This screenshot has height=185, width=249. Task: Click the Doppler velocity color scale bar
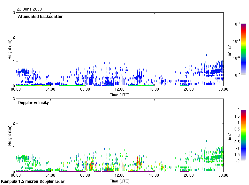pos(243,135)
